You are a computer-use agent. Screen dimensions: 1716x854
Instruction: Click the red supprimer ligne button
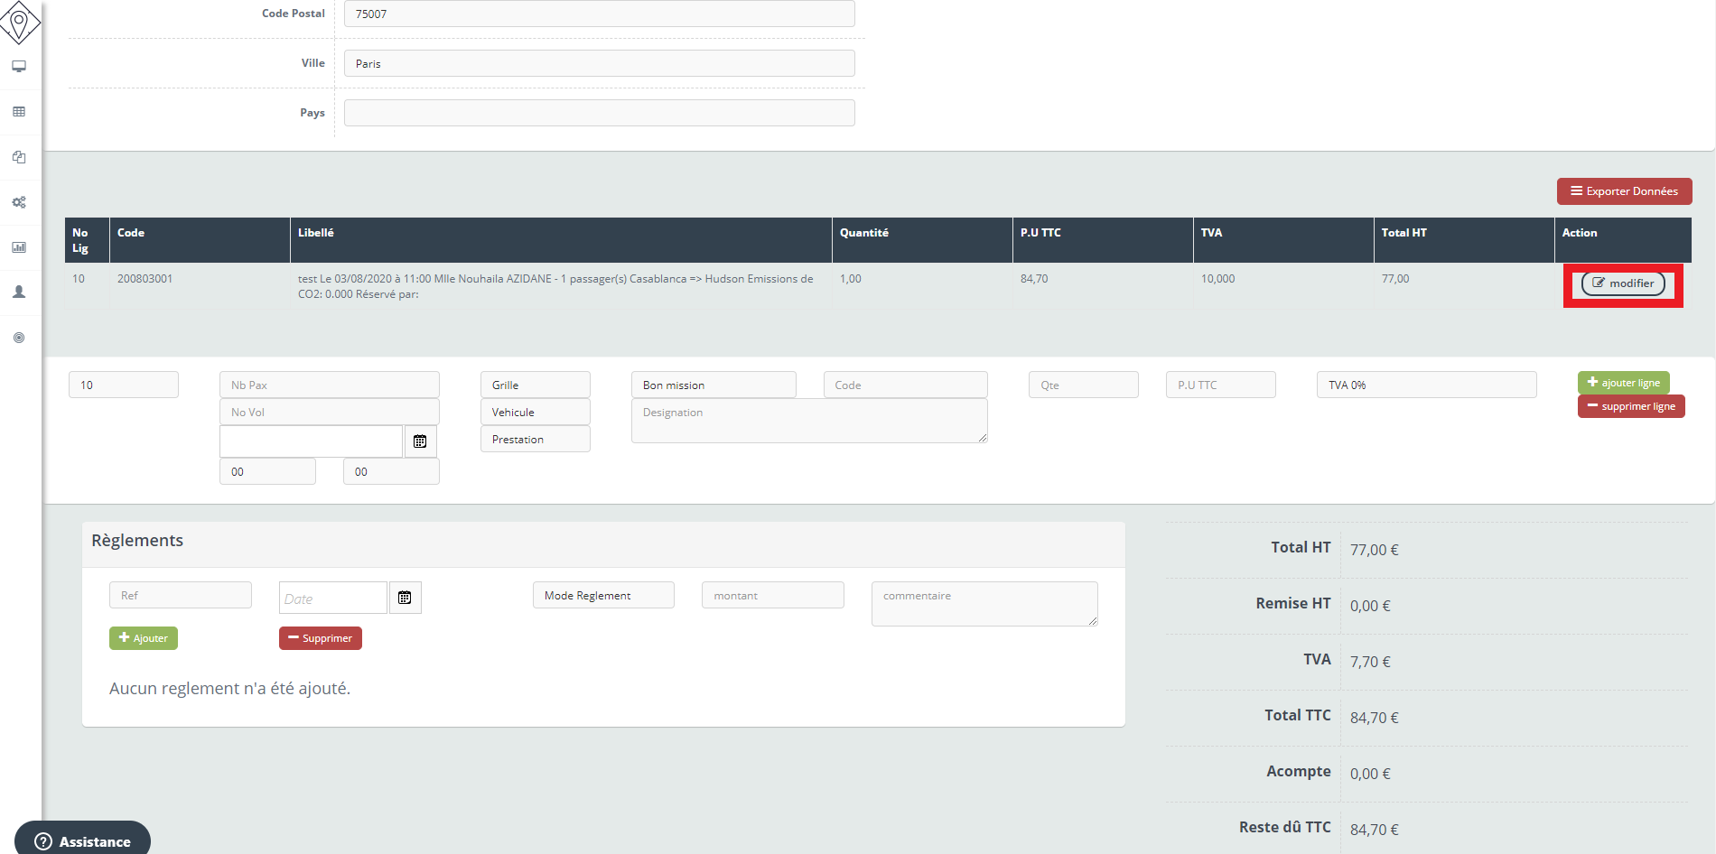(1630, 406)
